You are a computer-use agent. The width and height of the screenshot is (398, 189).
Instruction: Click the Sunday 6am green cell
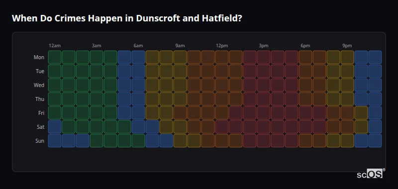(138, 141)
